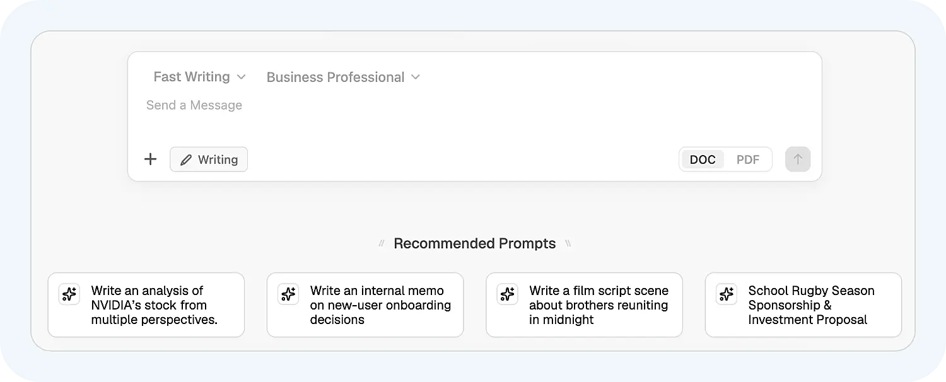Screen dimensions: 946x382
Task: Click sparkle icon on NVIDIA prompt card
Action: [x=69, y=294]
